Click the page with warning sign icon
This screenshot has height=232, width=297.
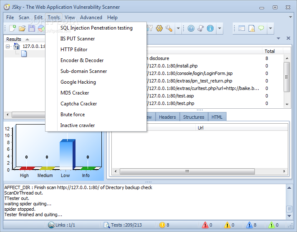click(x=252, y=28)
